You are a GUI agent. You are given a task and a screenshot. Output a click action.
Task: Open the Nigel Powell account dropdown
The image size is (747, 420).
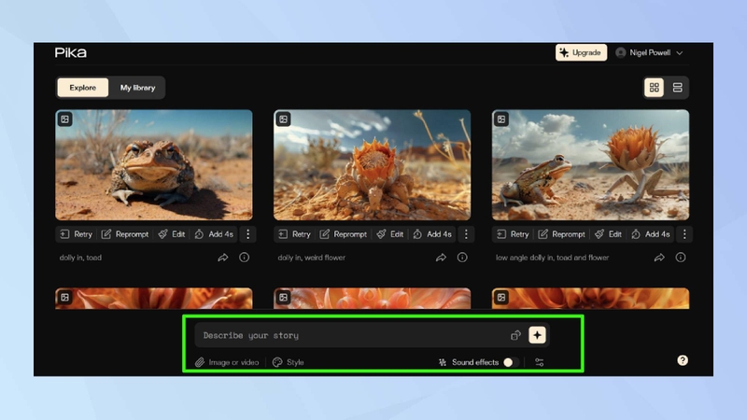click(649, 52)
